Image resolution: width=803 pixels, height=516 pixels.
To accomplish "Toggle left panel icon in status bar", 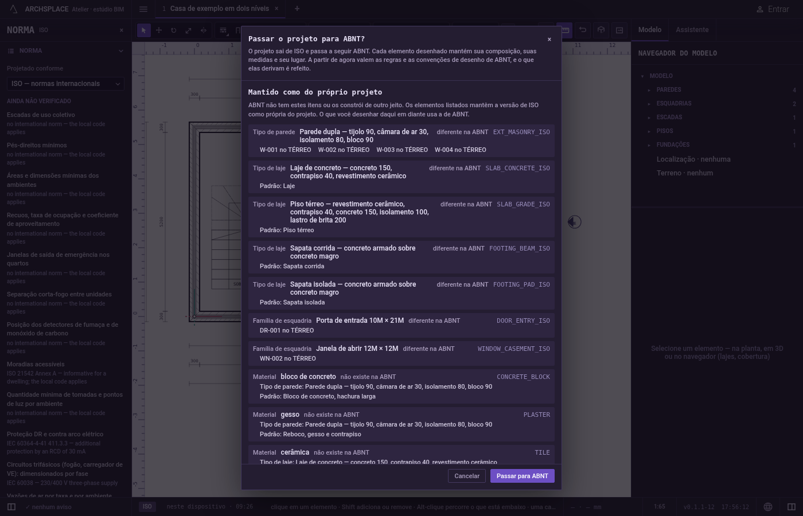I will pos(11,507).
